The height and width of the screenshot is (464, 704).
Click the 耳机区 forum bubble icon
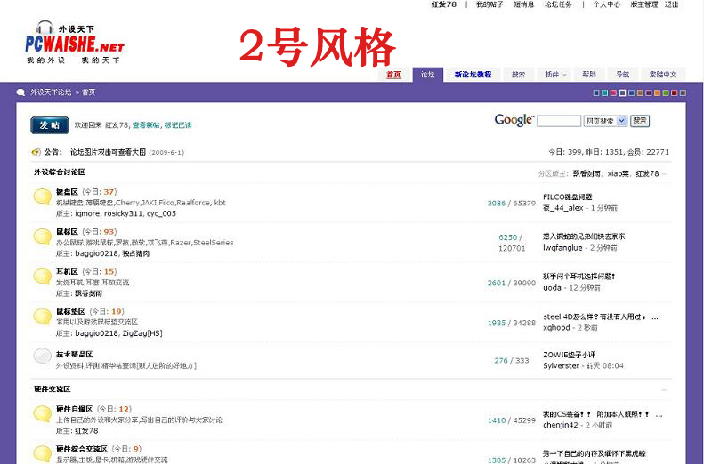click(x=42, y=276)
